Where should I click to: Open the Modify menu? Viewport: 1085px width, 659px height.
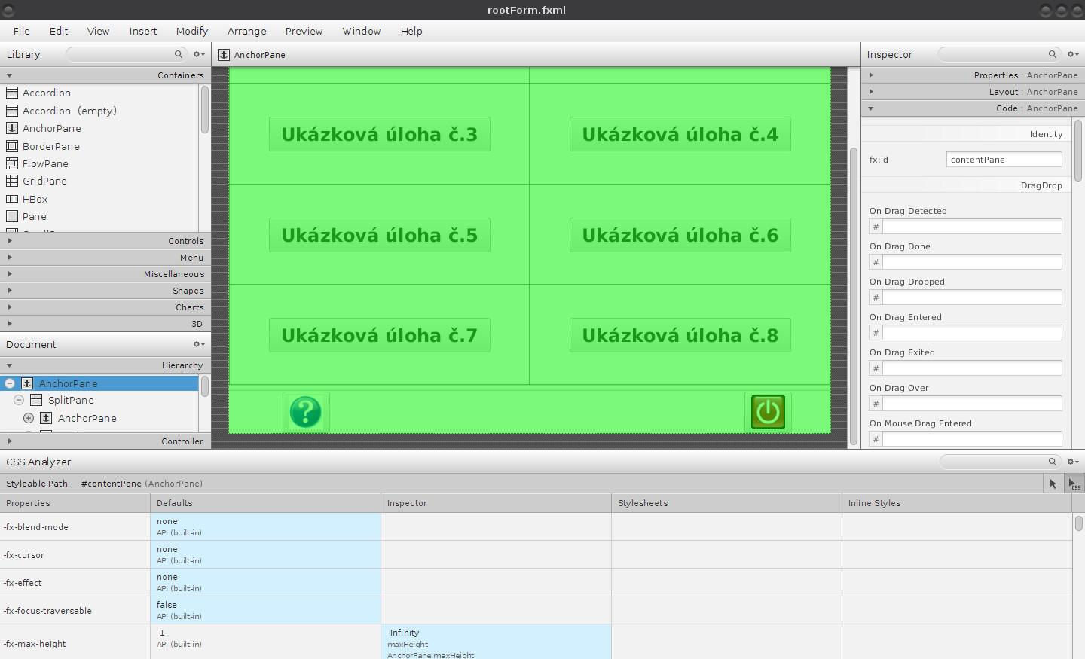tap(192, 31)
